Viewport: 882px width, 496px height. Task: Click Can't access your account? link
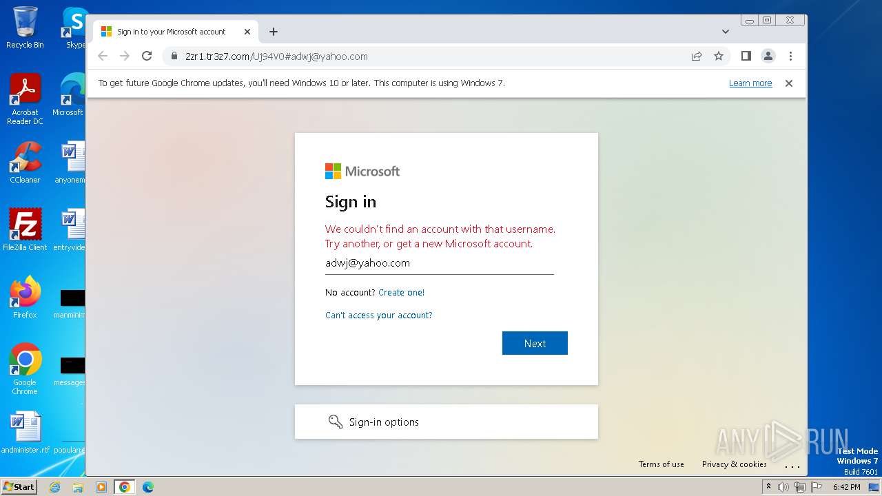click(x=379, y=316)
